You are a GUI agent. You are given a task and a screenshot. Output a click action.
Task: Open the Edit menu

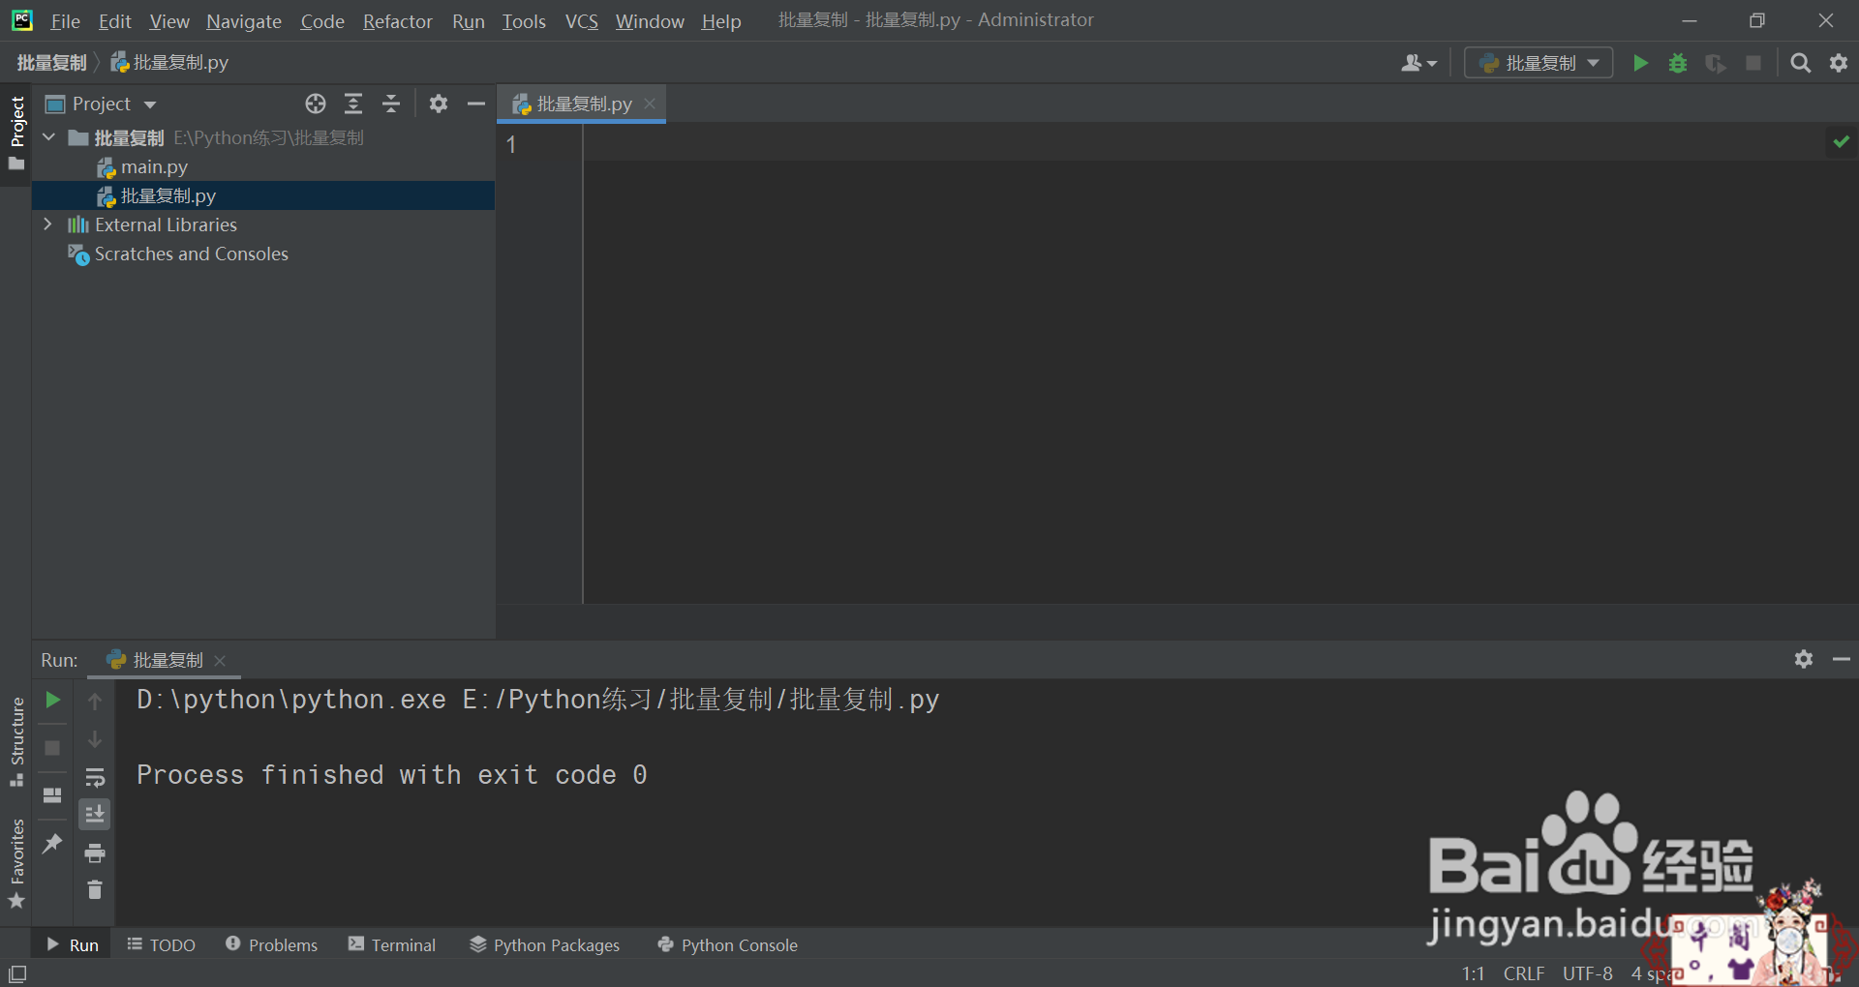click(114, 21)
